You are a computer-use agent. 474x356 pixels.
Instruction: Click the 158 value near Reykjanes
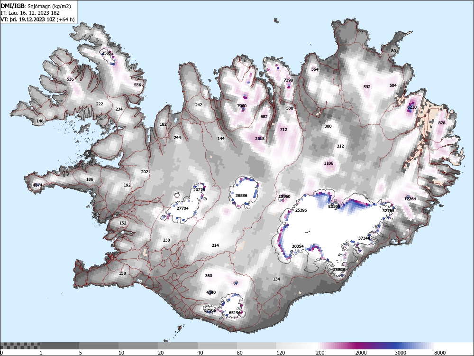pos(122,274)
